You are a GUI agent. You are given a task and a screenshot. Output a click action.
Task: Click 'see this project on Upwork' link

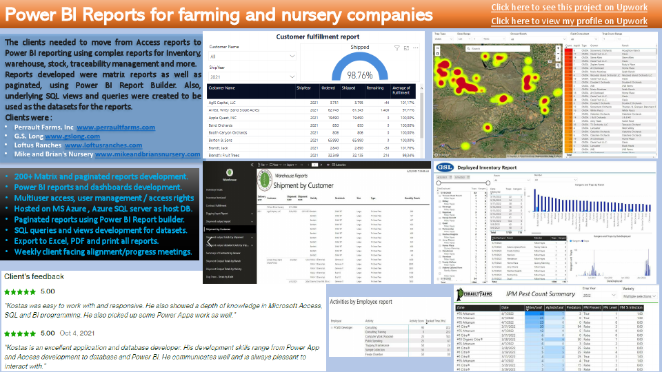[x=569, y=7]
